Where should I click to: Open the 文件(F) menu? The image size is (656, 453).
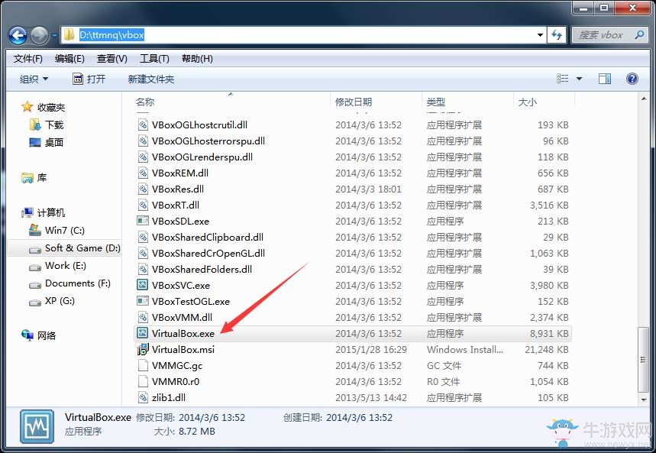(x=28, y=59)
